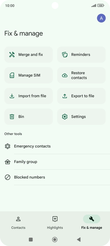Viewport: 110px width, 246px height.
Task: Tap the Manage SIM card icon
Action: click(x=12, y=75)
